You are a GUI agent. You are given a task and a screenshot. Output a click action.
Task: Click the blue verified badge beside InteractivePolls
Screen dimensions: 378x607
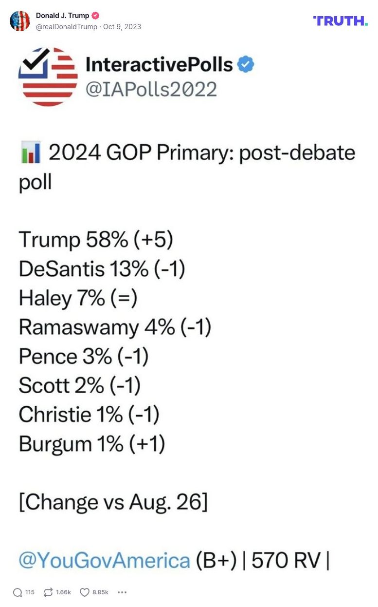(246, 64)
